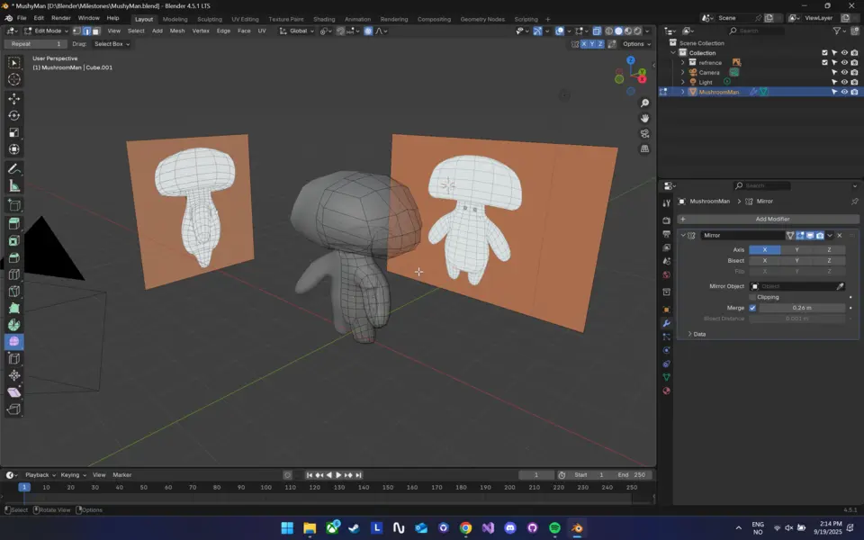Open the Playback dropdown in timeline
Screen dimensions: 864x540
40,475
